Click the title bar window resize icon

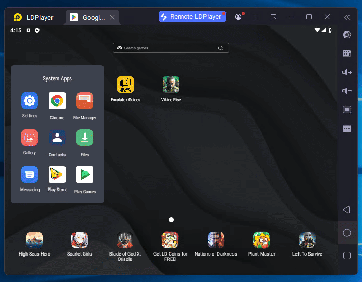pos(274,17)
